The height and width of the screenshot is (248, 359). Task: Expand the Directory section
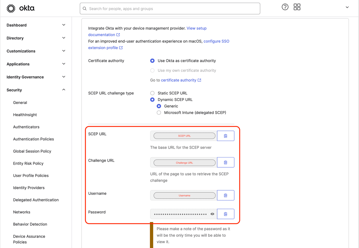[35, 38]
